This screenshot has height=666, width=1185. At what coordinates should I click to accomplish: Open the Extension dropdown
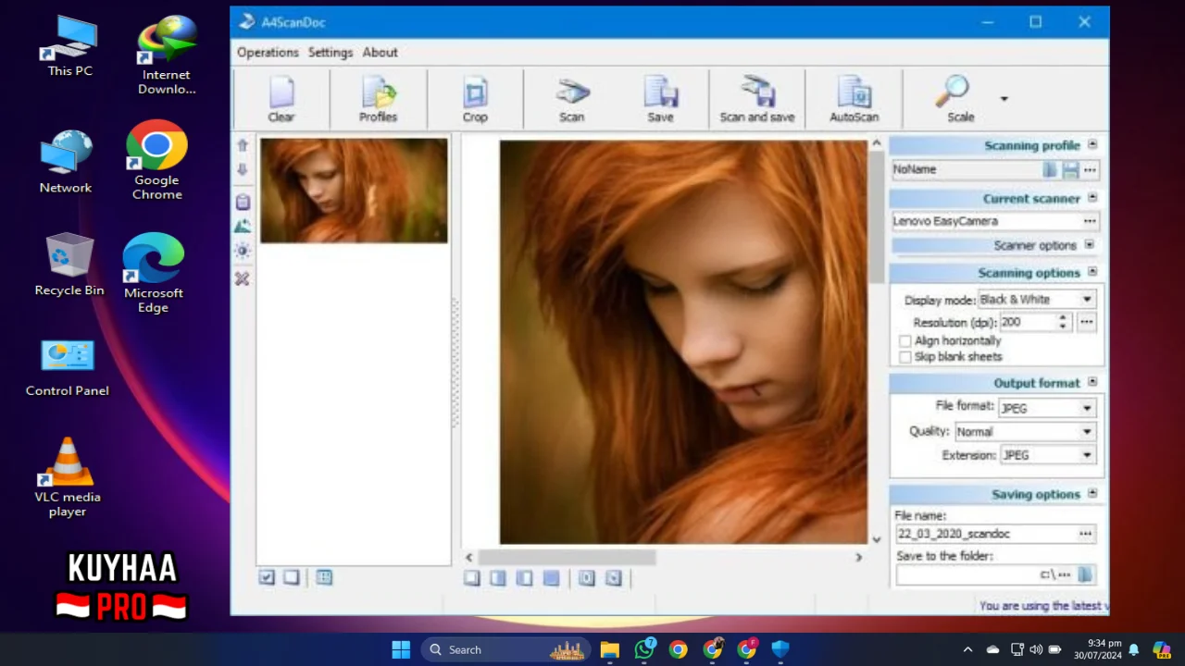pos(1087,455)
